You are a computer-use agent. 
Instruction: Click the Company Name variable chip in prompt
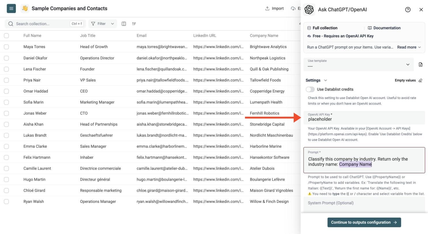tap(355, 165)
